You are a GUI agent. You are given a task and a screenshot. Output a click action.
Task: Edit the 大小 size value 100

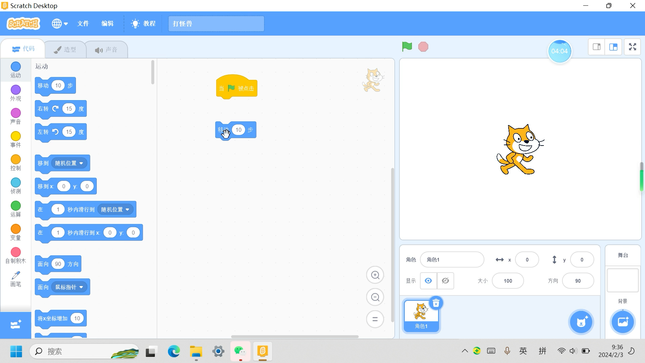click(x=508, y=281)
